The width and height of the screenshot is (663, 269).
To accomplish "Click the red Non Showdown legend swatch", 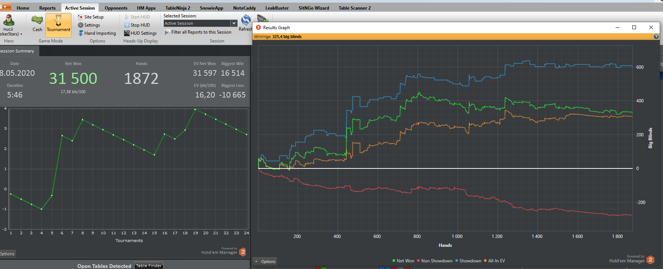I will point(418,261).
